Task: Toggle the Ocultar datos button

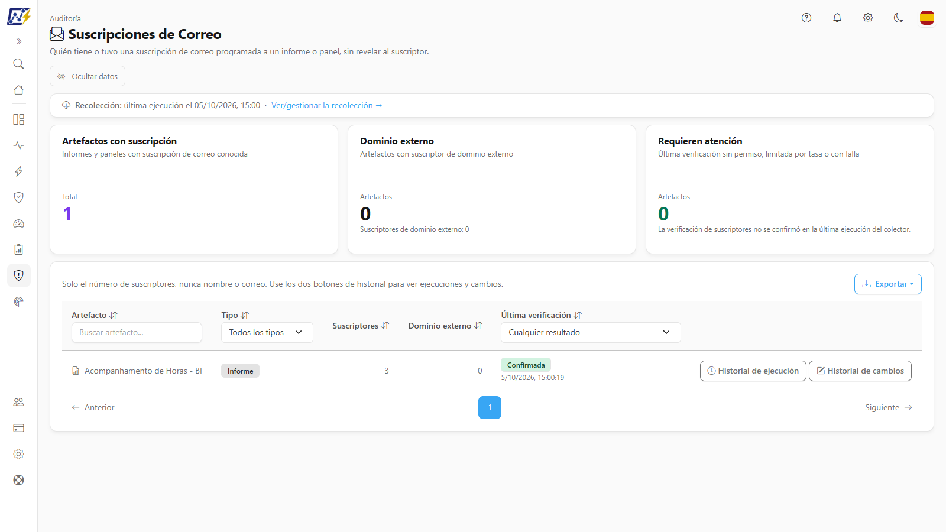Action: click(x=88, y=76)
